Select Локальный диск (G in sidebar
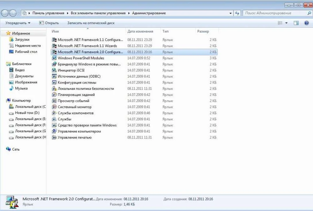The height and width of the screenshot is (211, 313). (30, 131)
